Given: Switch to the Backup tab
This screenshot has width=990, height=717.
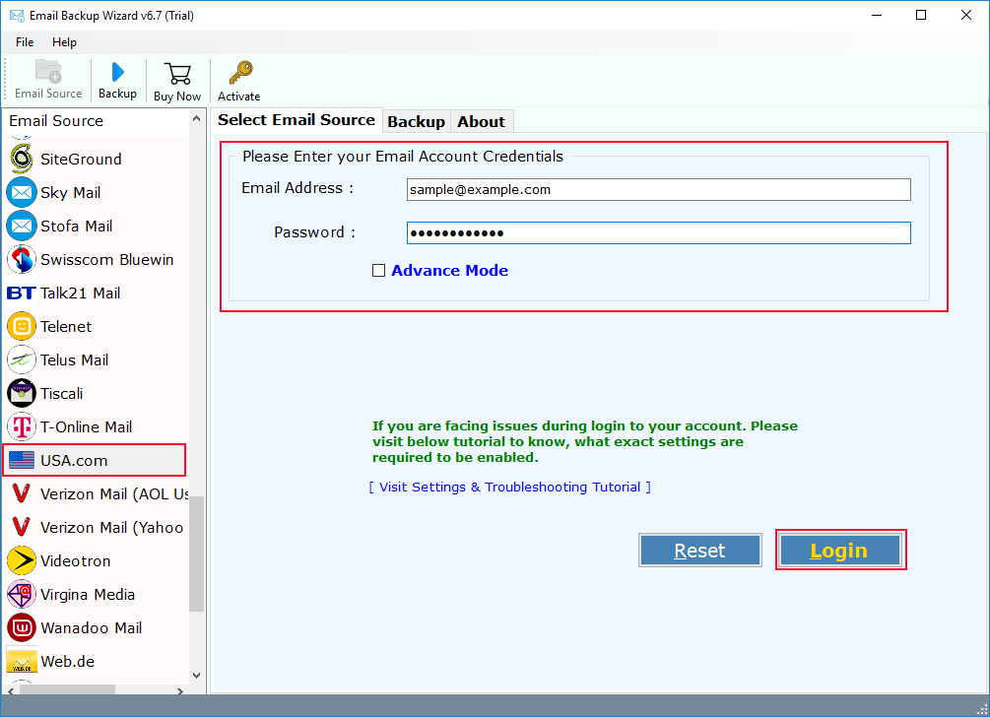Looking at the screenshot, I should pyautogui.click(x=416, y=122).
